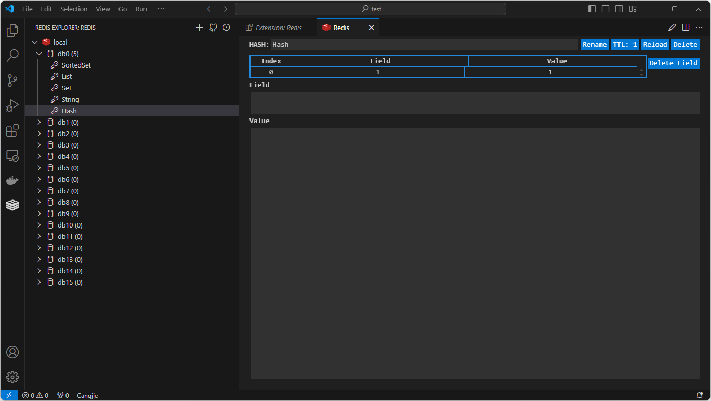
Task: Click the Rename button
Action: pyautogui.click(x=595, y=45)
